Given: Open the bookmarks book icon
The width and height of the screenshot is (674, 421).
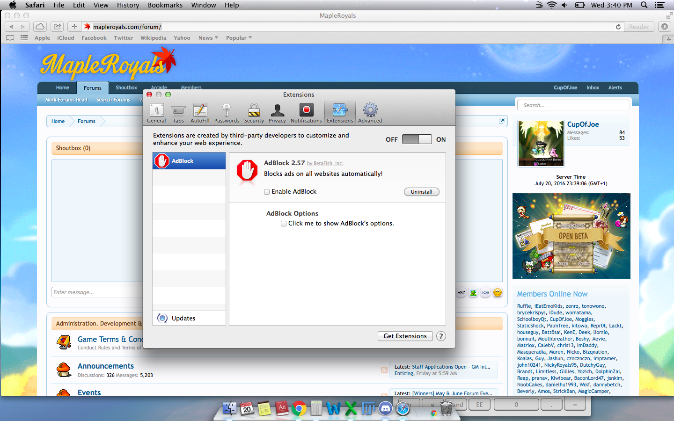Looking at the screenshot, I should (x=10, y=38).
